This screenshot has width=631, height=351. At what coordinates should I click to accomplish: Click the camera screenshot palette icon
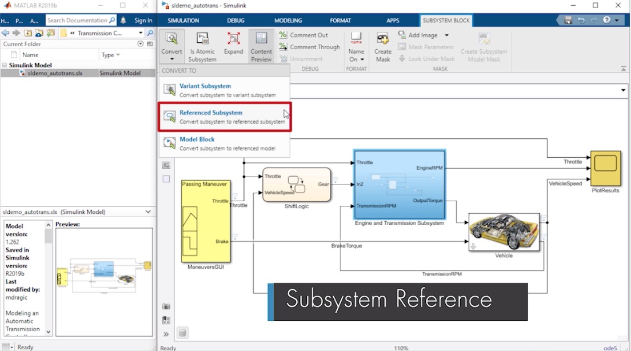tap(166, 307)
